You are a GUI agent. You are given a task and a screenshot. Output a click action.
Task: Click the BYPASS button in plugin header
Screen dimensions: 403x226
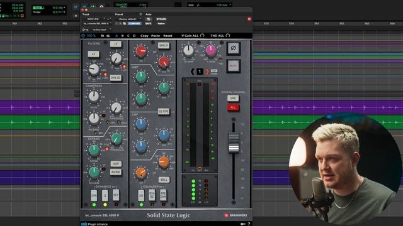coord(161,19)
